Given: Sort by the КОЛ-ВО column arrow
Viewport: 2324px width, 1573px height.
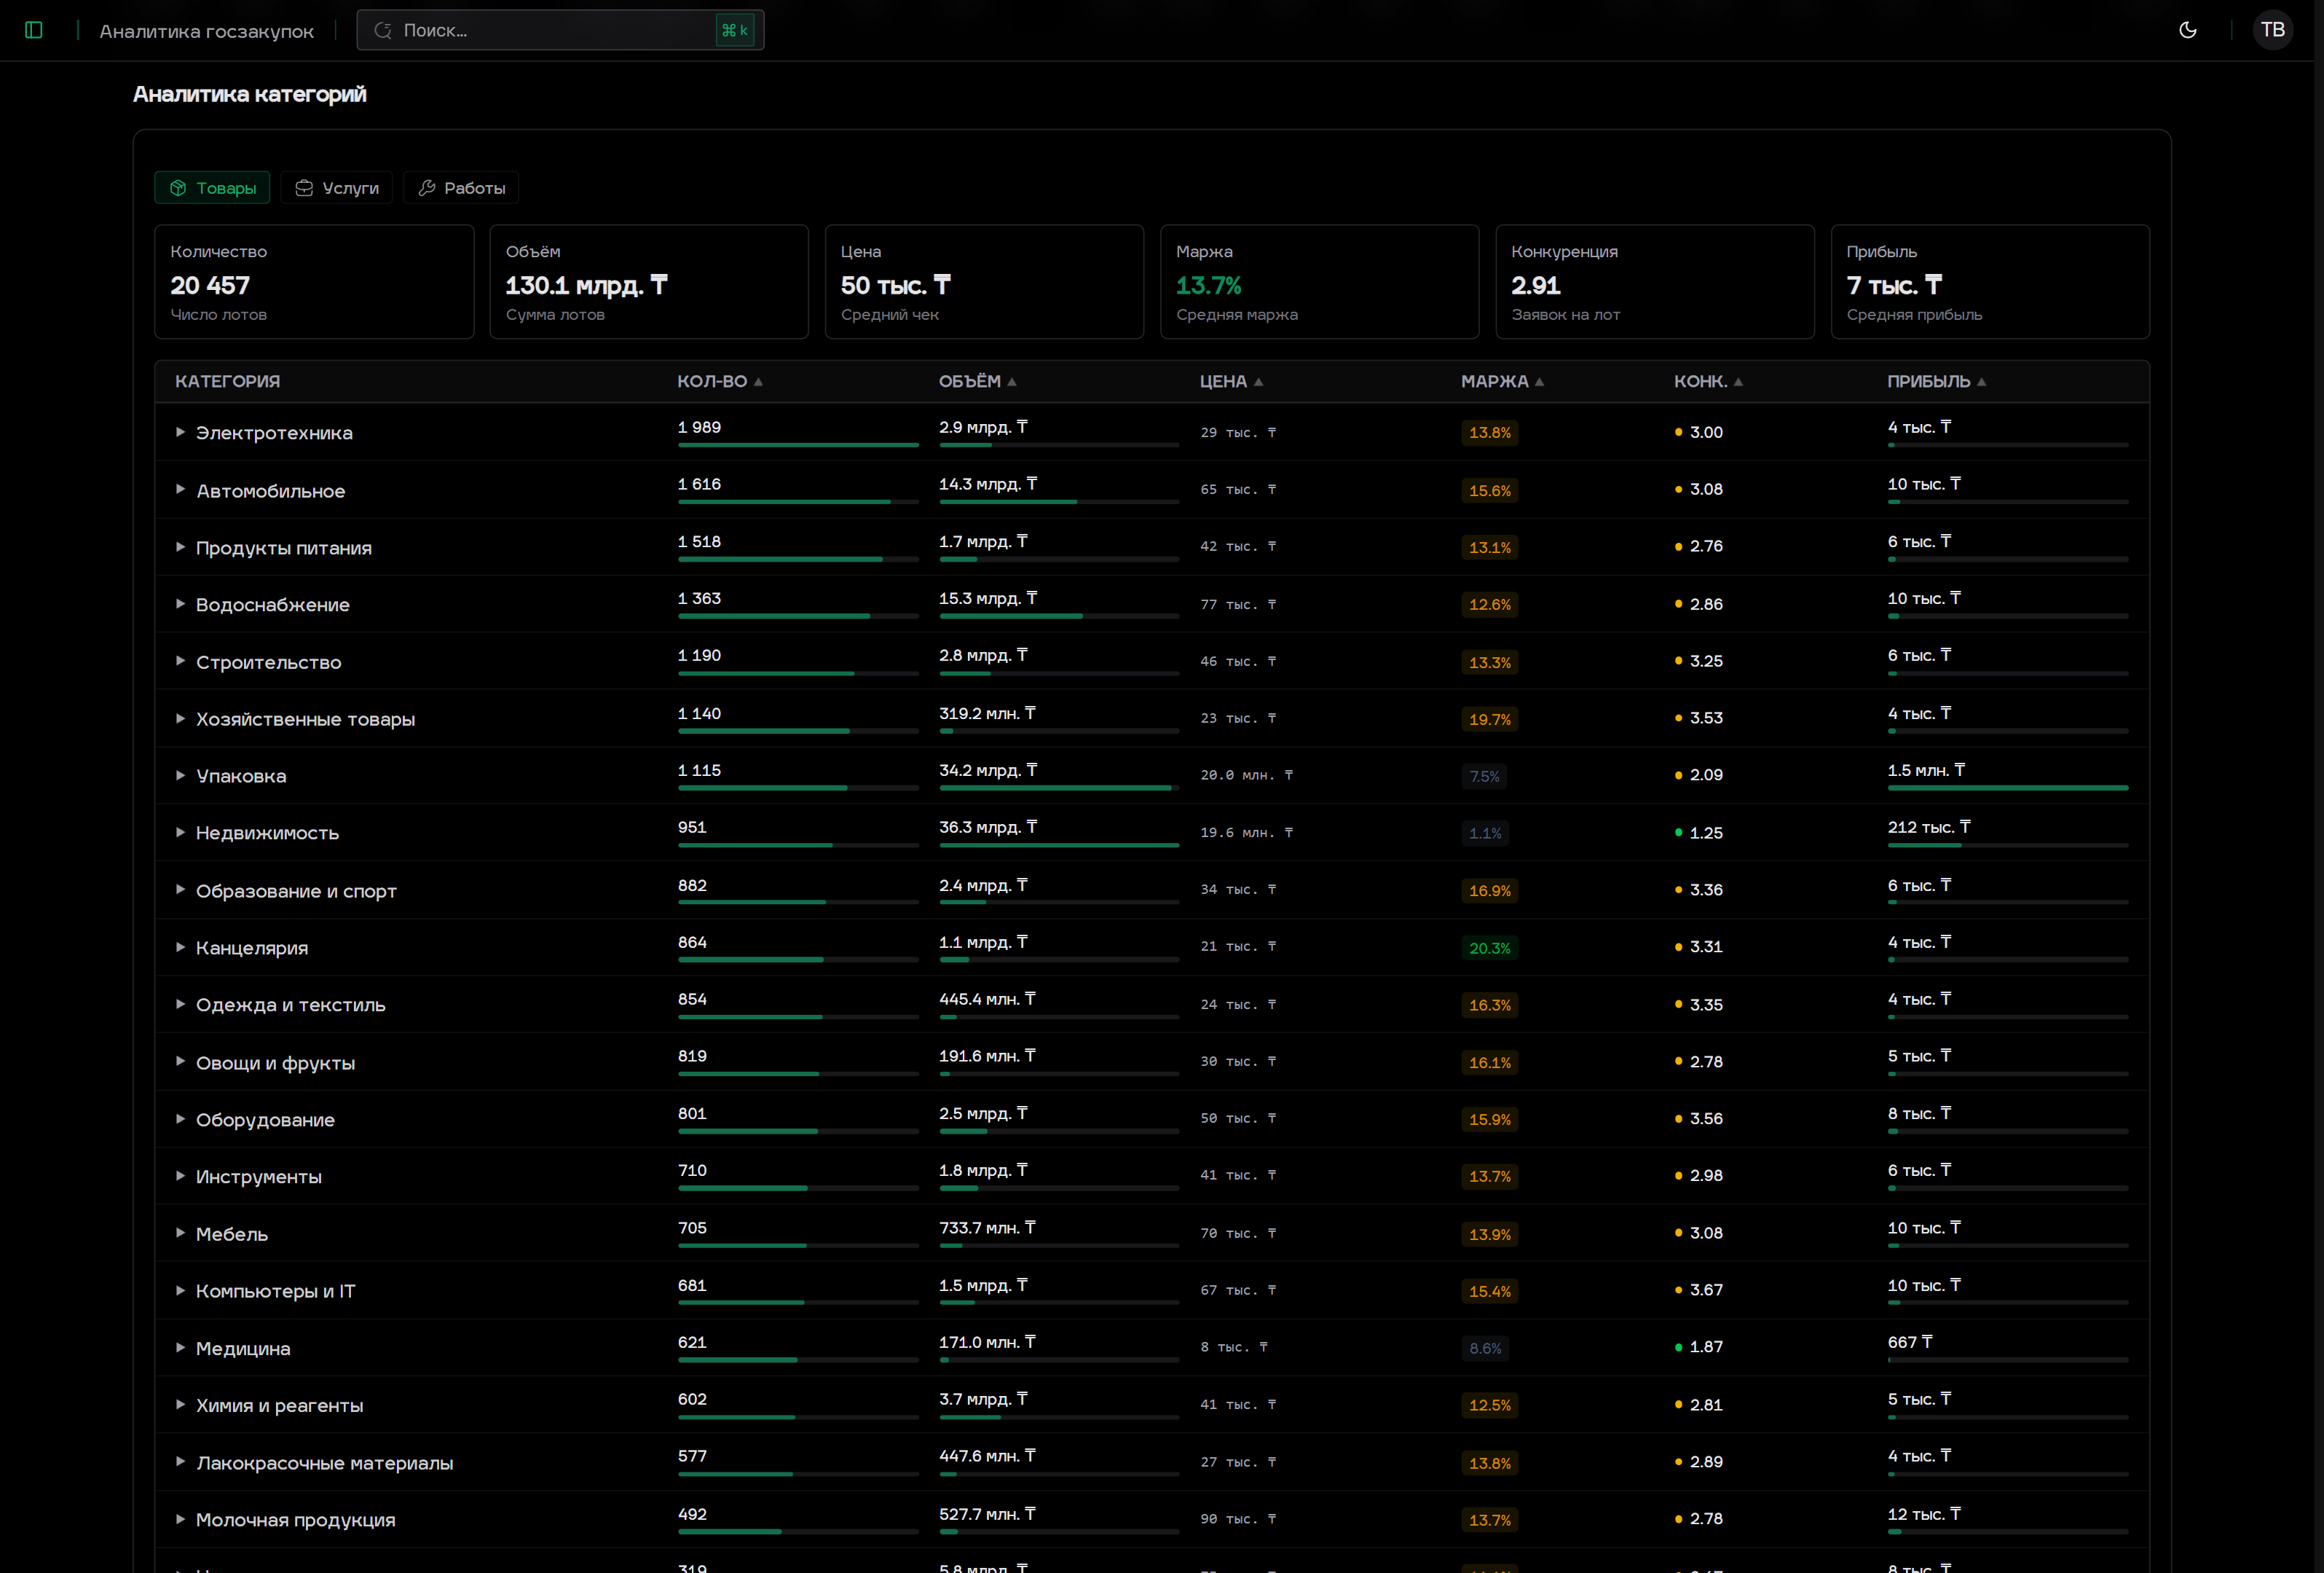Looking at the screenshot, I should pos(758,383).
